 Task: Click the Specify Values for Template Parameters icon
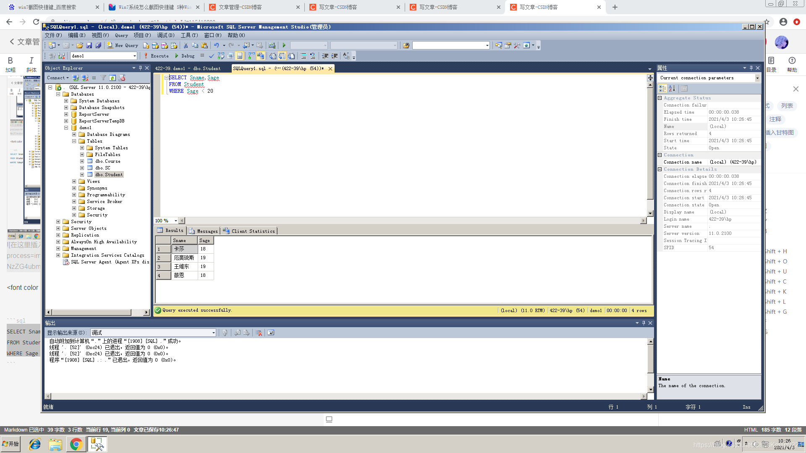(x=346, y=56)
